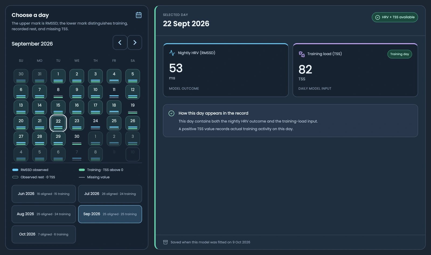The width and height of the screenshot is (431, 255).
Task: Click the DAILY MODEL INPUT label
Action: tap(315, 88)
